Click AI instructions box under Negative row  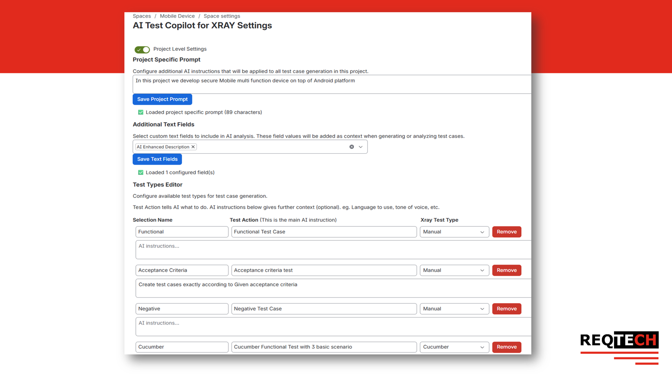click(x=333, y=327)
